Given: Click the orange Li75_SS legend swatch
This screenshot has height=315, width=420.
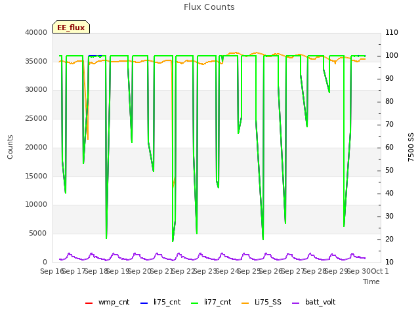Looking at the screenshot, I should click(x=245, y=303).
